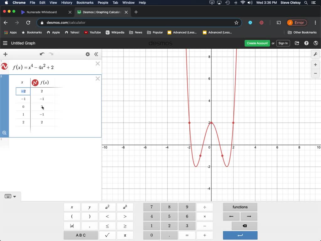This screenshot has width=321, height=241.
Task: Select the square root symbol on the keypad
Action: [x=107, y=235]
